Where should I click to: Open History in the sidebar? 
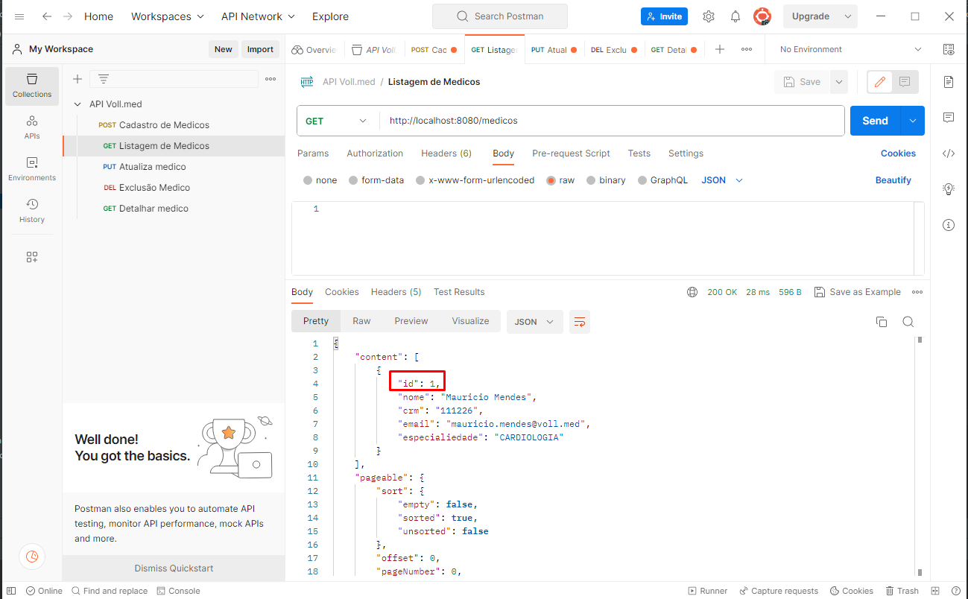32,211
